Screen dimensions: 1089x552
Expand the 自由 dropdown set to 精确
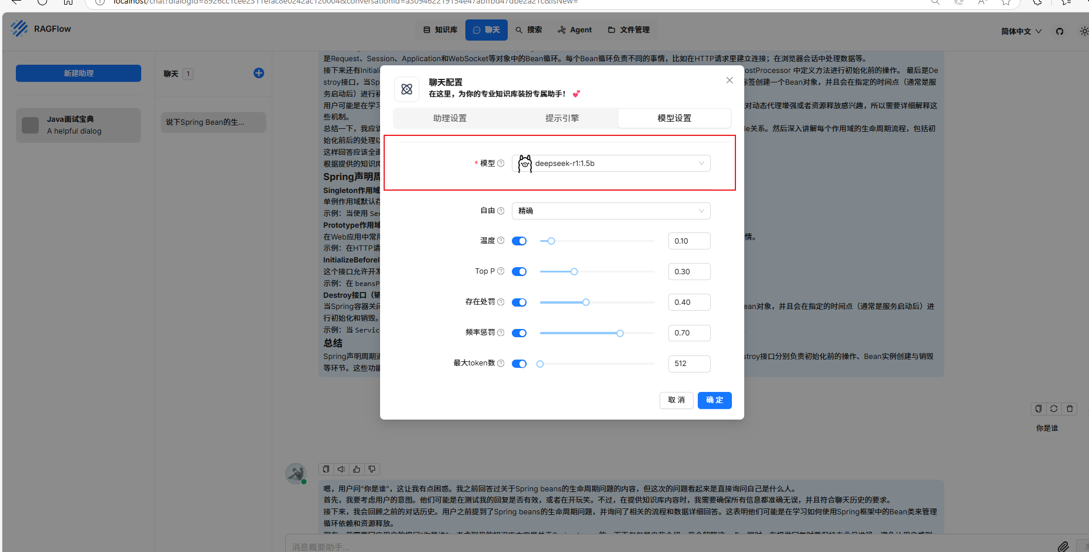(x=611, y=211)
